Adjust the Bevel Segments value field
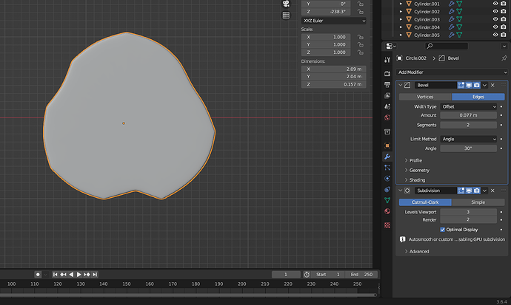Viewport: 511px width, 305px height. coord(468,125)
